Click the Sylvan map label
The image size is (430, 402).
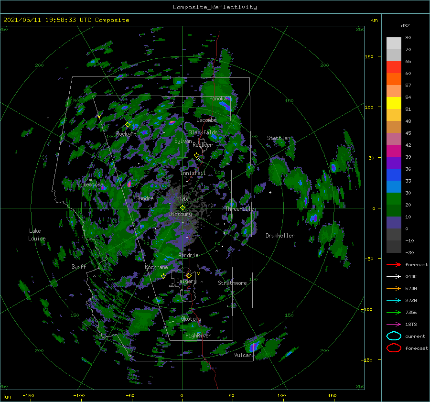pyautogui.click(x=183, y=141)
